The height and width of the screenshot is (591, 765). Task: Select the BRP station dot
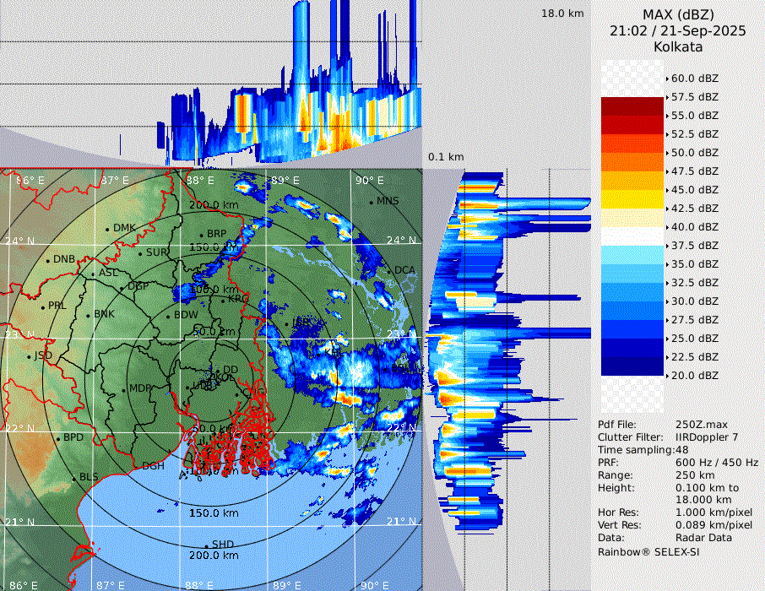pyautogui.click(x=202, y=235)
